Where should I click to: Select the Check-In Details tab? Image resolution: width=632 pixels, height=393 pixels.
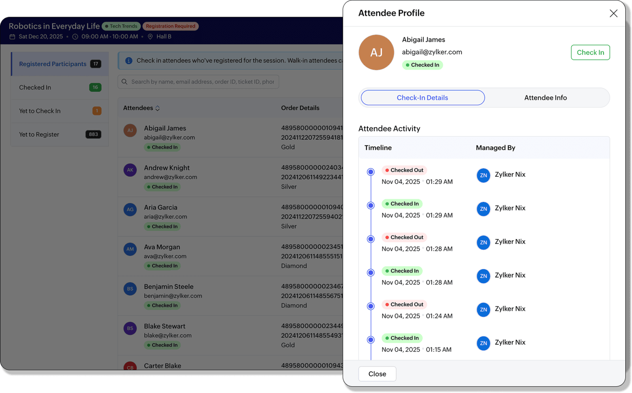tap(422, 98)
